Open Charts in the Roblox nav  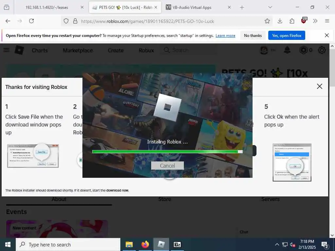click(40, 50)
